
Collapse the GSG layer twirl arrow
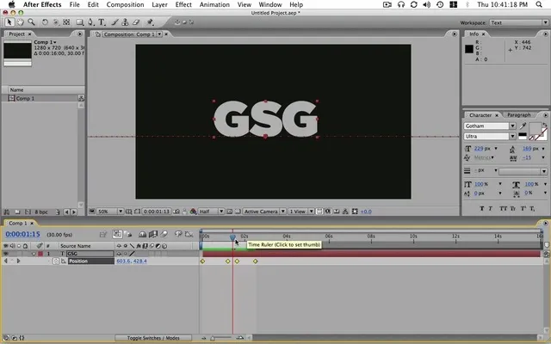34,254
